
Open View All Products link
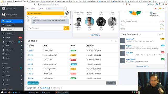[142, 66]
